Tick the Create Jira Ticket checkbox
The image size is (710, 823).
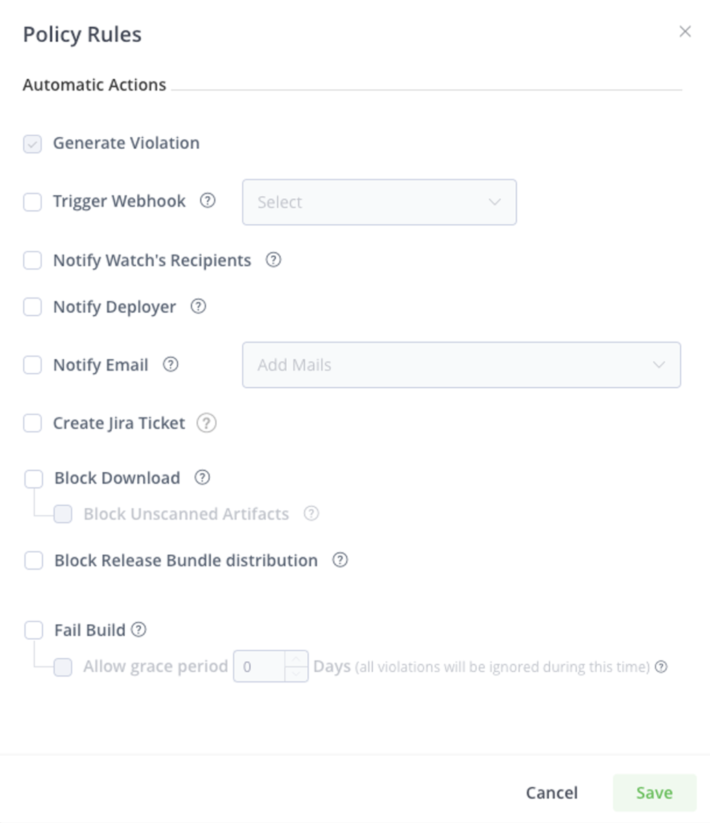tap(32, 423)
